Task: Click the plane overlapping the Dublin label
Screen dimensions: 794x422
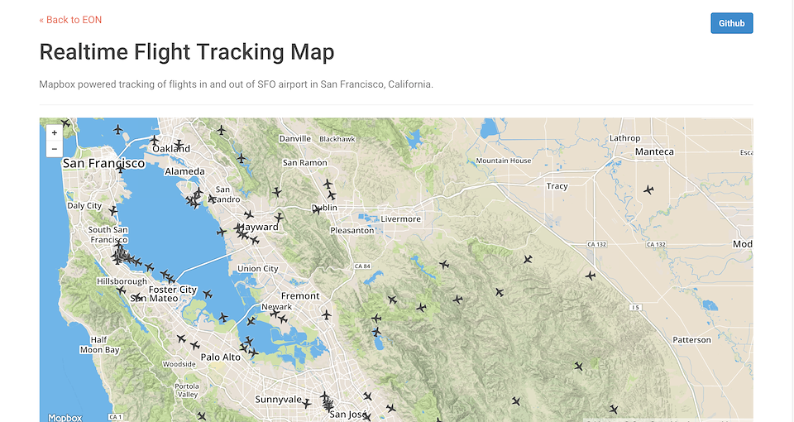Action: pyautogui.click(x=317, y=209)
